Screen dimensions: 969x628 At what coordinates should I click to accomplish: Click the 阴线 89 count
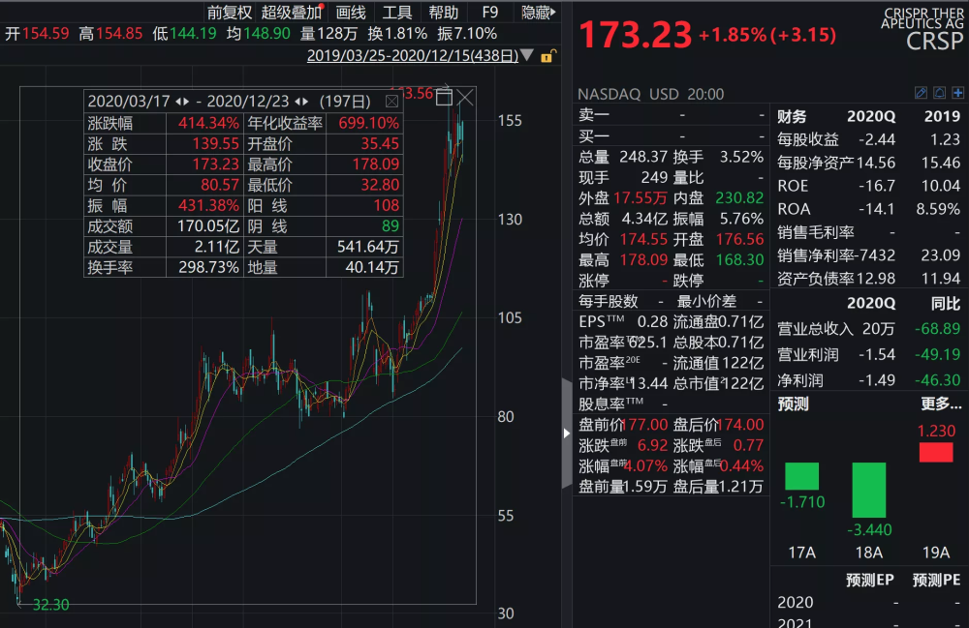tap(390, 225)
